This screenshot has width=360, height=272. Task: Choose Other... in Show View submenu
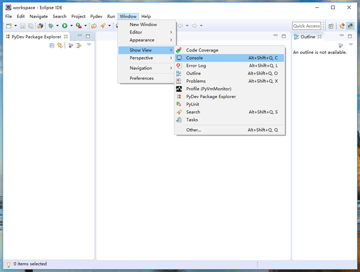point(230,130)
